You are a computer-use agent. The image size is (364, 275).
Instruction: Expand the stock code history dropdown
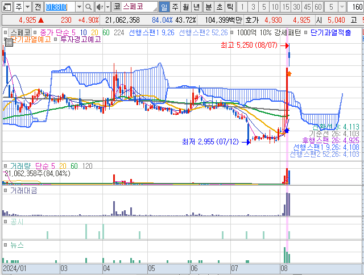(x=79, y=7)
